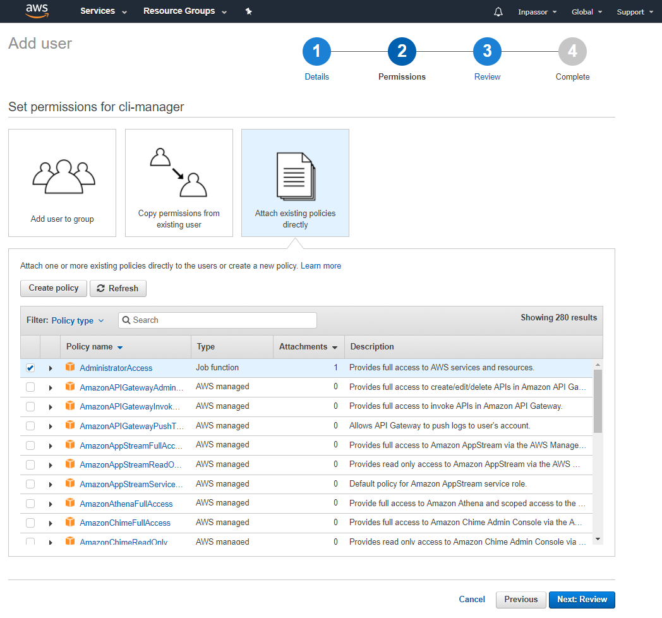Click the AmazonAPIGatewayAdmin policy box icon

(x=70, y=386)
